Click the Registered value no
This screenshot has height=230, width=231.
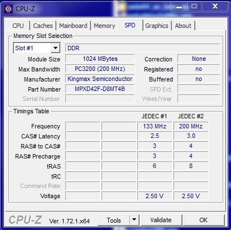pyautogui.click(x=199, y=69)
